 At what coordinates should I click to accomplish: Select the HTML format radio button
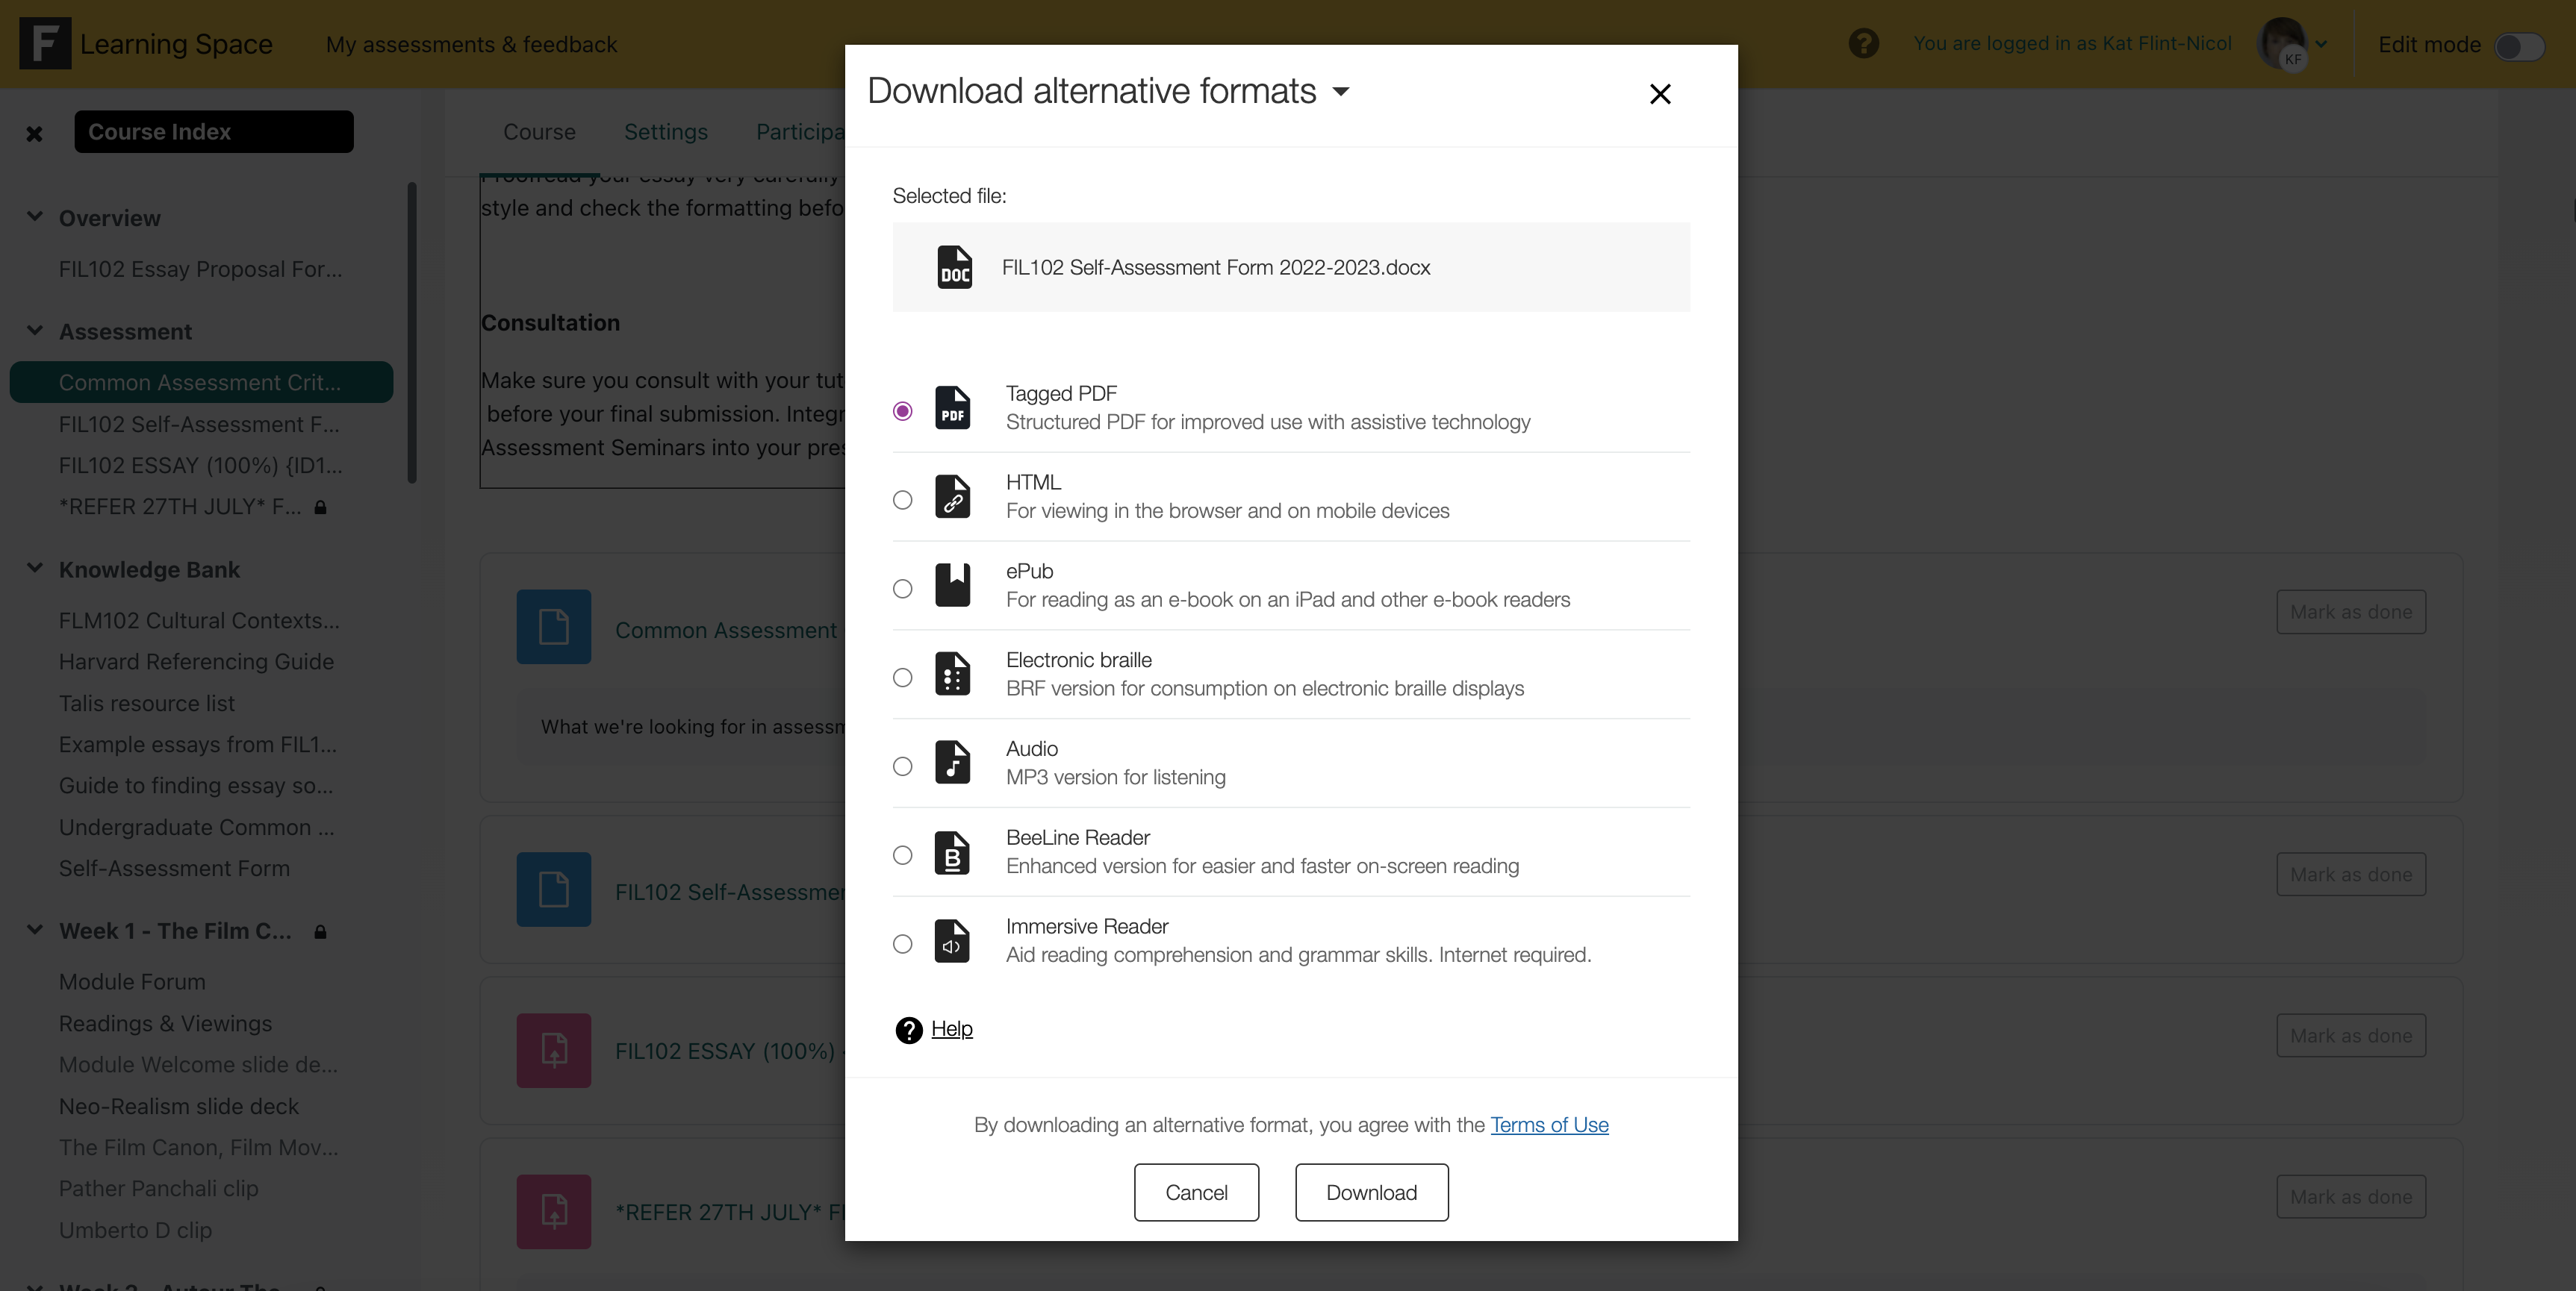[902, 500]
